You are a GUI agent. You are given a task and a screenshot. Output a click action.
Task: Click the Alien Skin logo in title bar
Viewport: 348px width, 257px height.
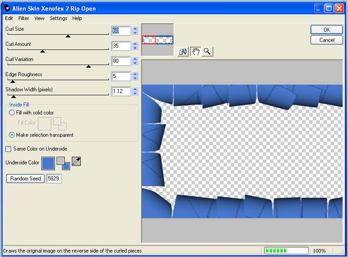[7, 8]
